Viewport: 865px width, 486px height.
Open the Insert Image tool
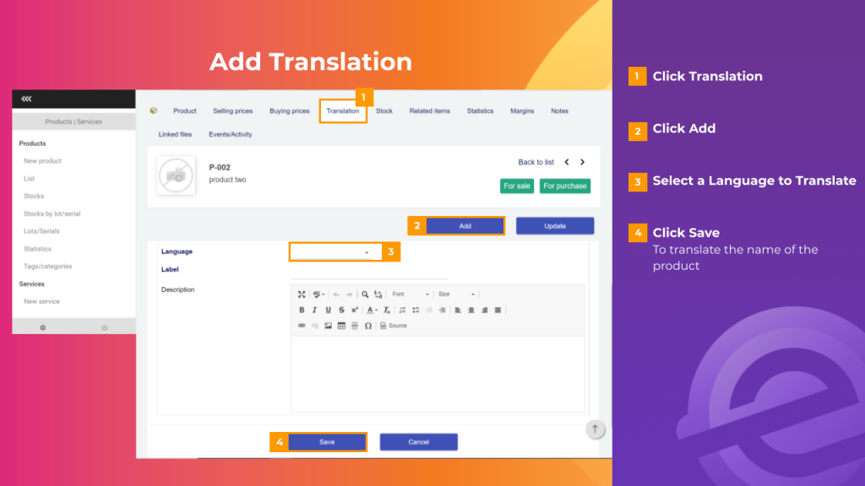point(328,325)
